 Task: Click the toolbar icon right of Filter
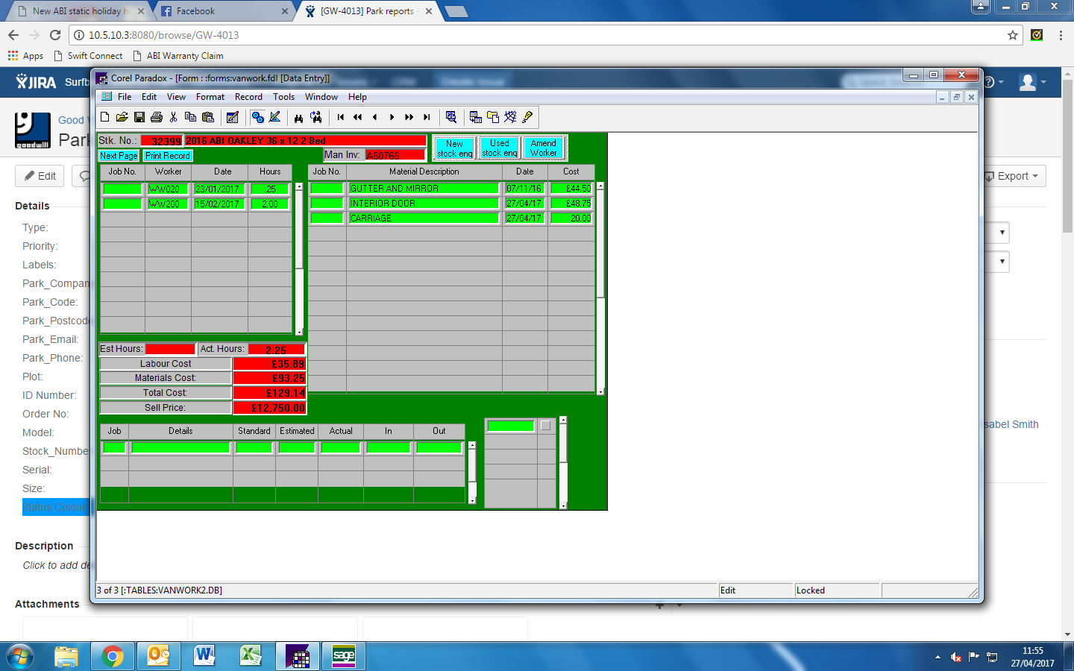coord(476,117)
